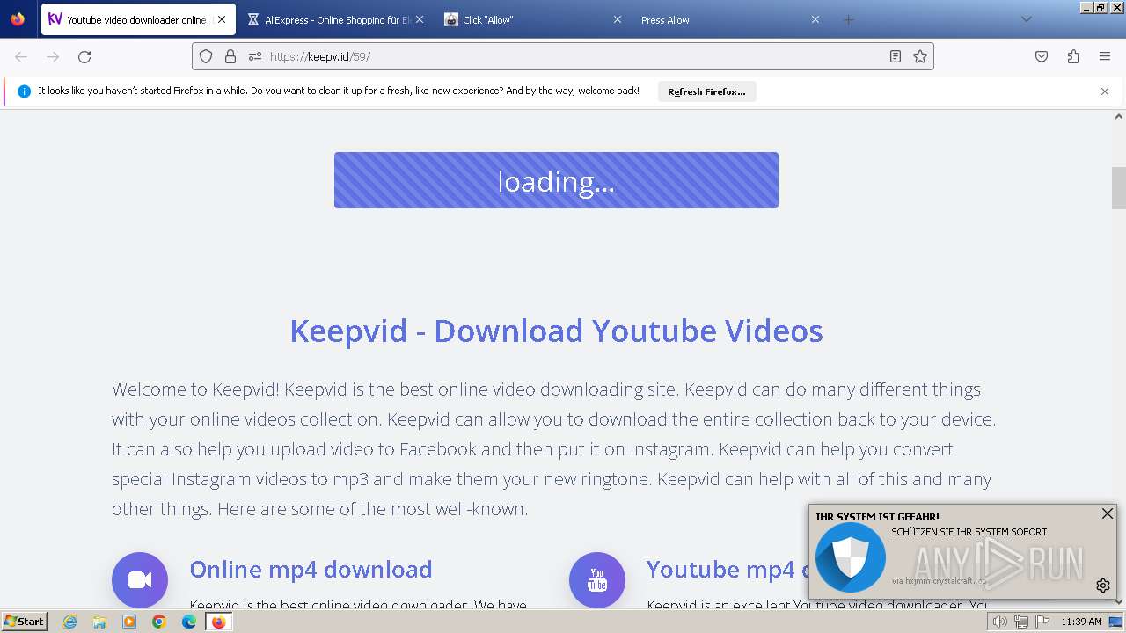Click the Refresh Firefox… button

706,91
